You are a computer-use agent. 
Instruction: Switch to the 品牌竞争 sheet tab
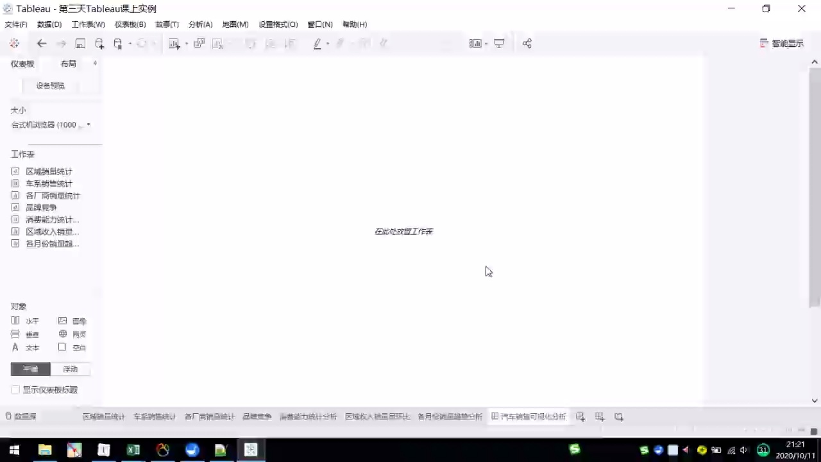coord(257,416)
